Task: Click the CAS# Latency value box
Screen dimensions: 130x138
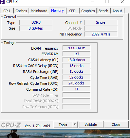Action: (76, 60)
